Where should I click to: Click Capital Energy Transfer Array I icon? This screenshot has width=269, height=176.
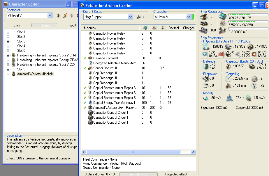(90, 103)
